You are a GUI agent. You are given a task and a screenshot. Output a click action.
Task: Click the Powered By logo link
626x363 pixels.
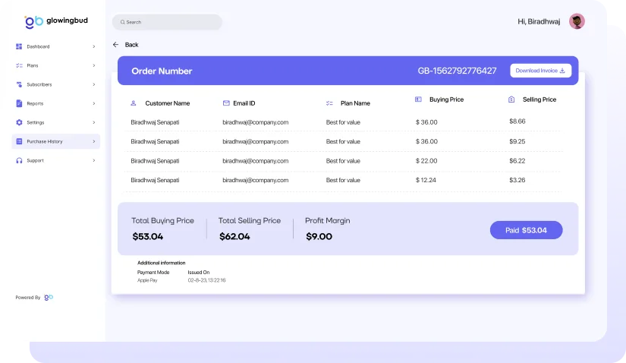49,297
